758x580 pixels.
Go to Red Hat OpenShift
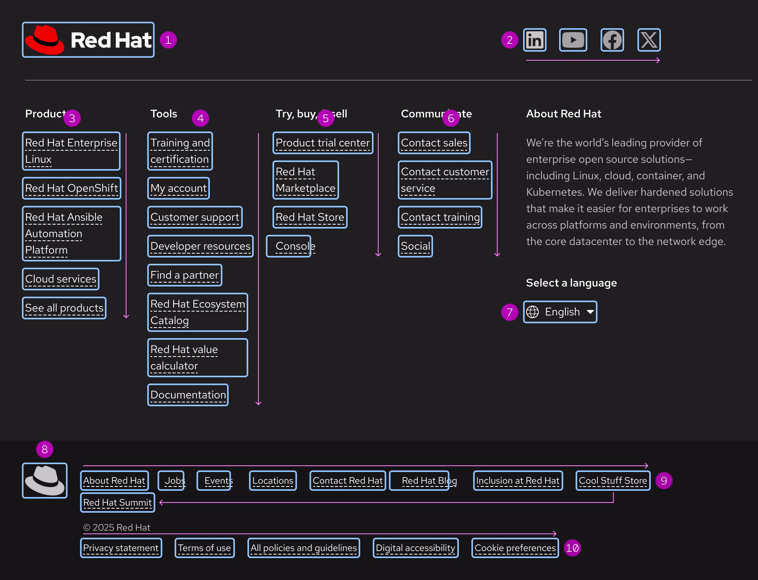(71, 188)
